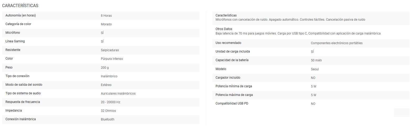Click the Seoul model value
The height and width of the screenshot is (127, 412).
click(315, 69)
